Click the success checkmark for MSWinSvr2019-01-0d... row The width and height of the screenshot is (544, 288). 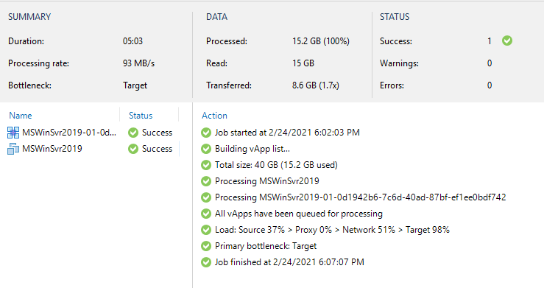point(133,133)
